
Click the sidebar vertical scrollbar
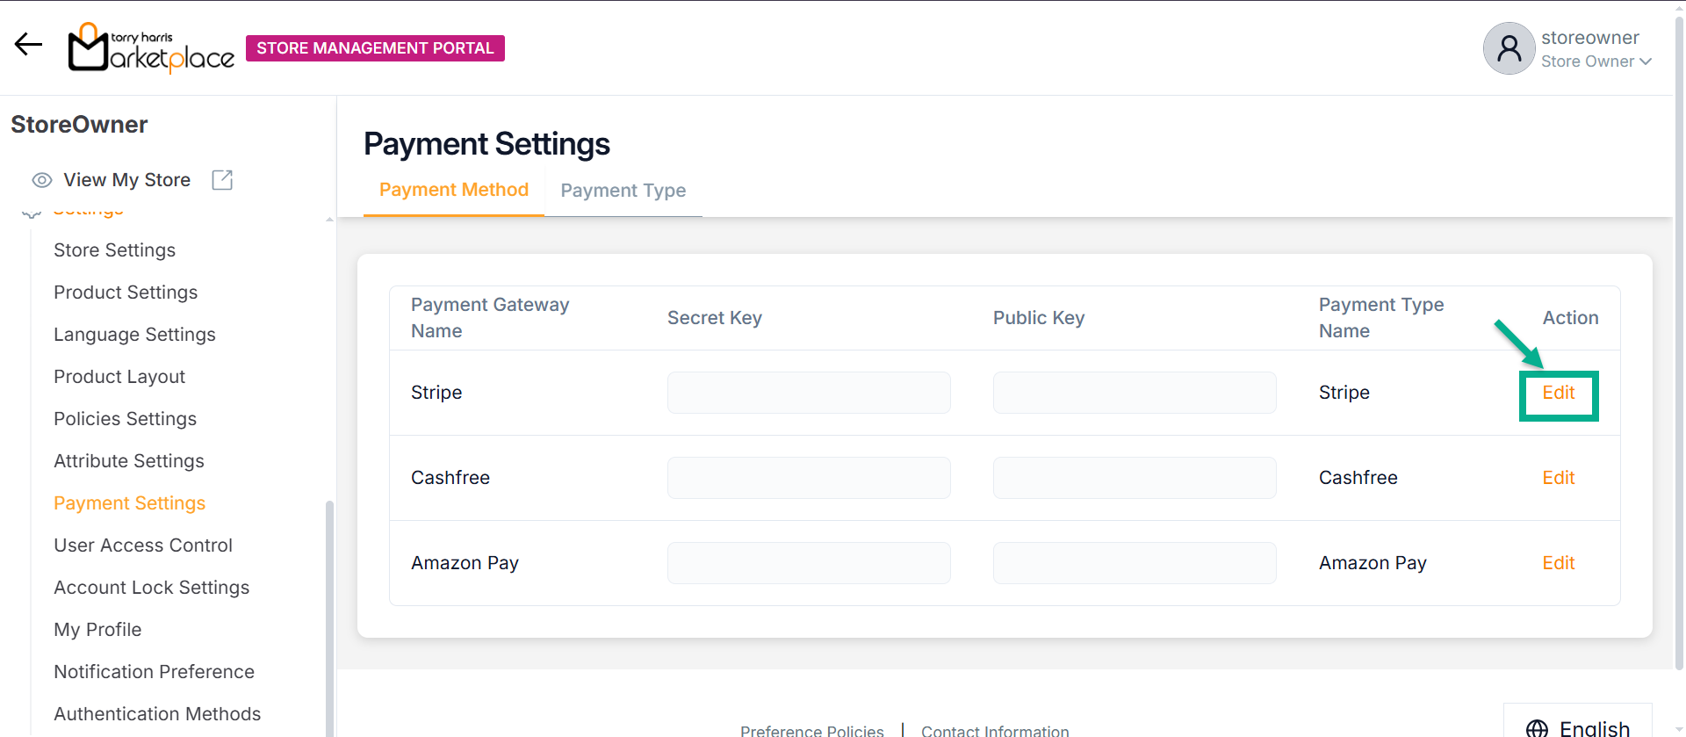329,615
